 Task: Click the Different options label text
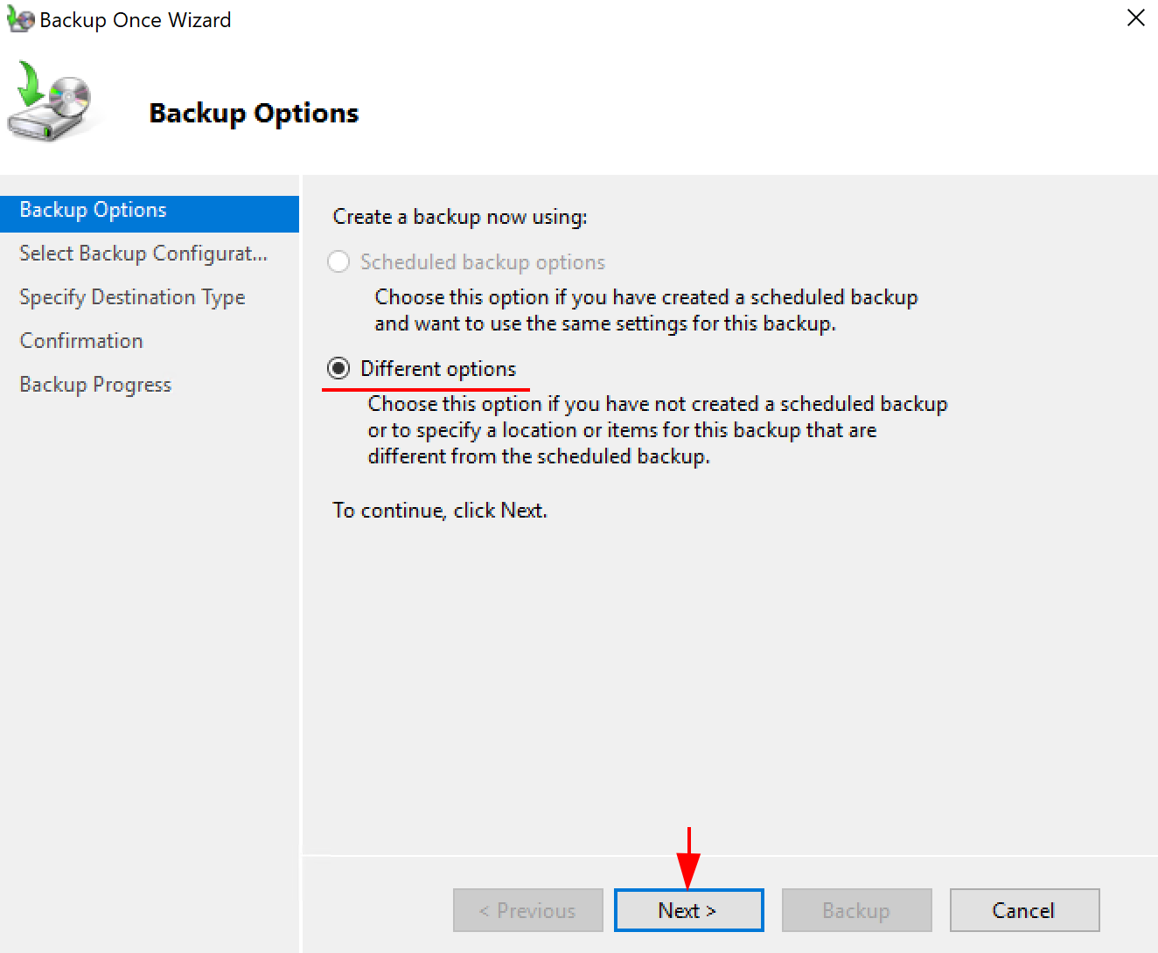click(x=437, y=368)
